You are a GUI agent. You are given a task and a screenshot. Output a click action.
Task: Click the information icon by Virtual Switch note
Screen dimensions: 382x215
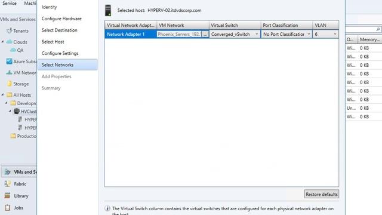(107, 208)
